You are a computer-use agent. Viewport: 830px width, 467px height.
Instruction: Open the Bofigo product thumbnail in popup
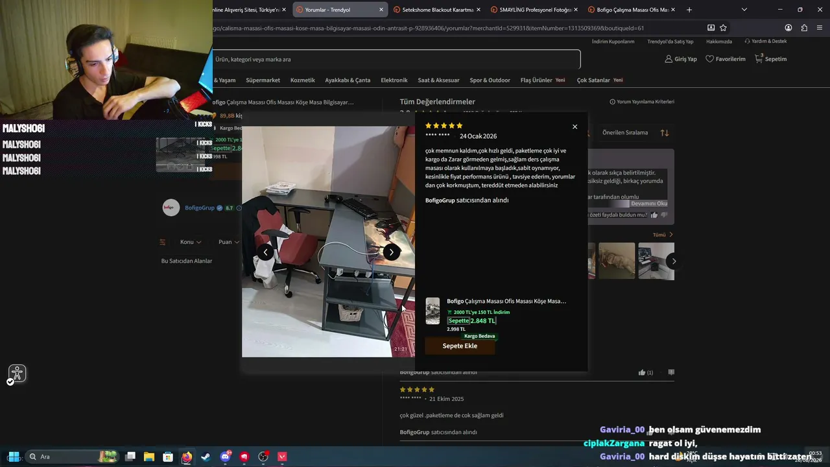433,311
